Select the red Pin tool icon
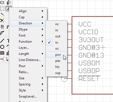 tap(2, 59)
